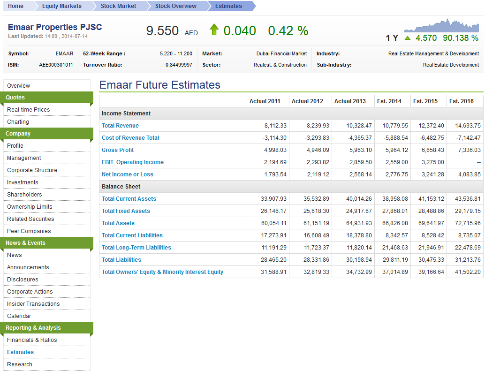485x371 pixels.
Task: Open Ownership Limits page
Action: pyautogui.click(x=30, y=206)
